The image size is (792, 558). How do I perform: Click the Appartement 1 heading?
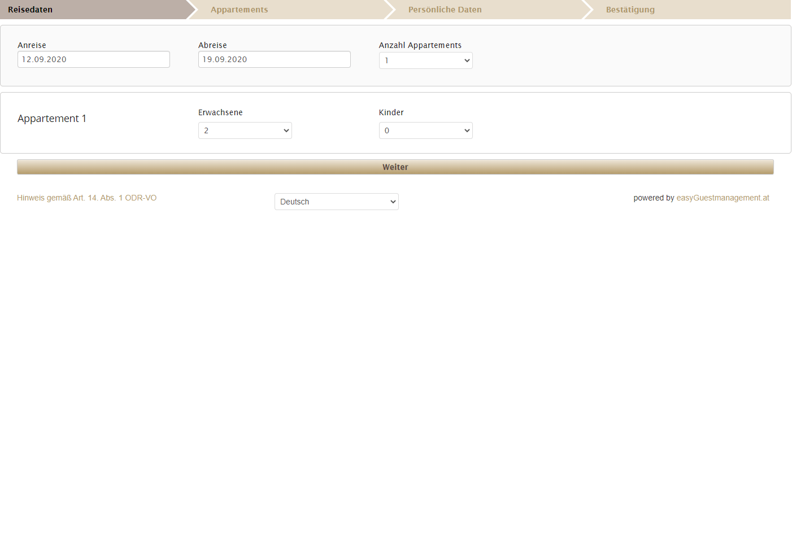click(52, 119)
